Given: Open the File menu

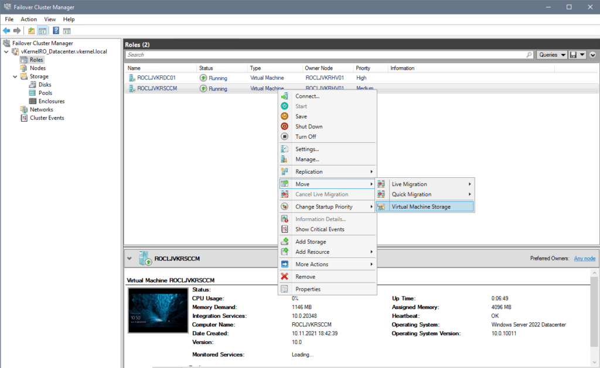Looking at the screenshot, I should tap(9, 19).
